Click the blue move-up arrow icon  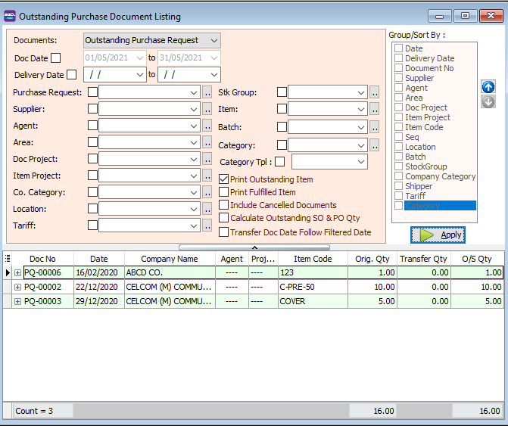[488, 87]
